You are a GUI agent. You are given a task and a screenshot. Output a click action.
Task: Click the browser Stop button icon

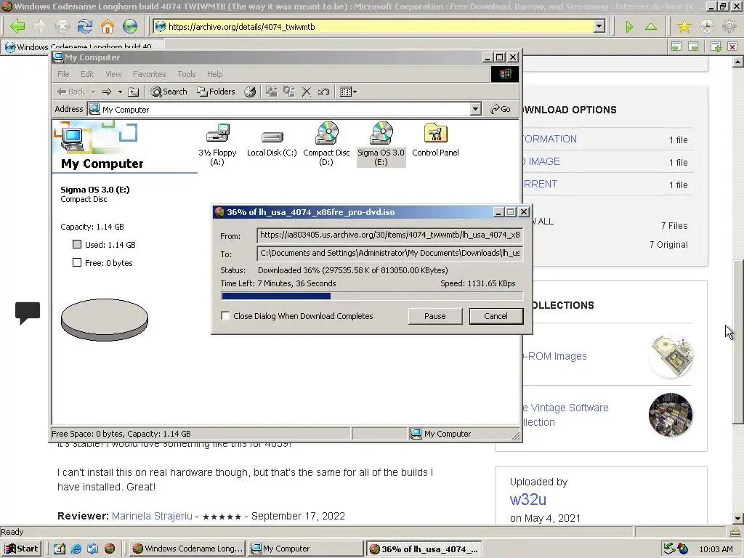point(62,27)
